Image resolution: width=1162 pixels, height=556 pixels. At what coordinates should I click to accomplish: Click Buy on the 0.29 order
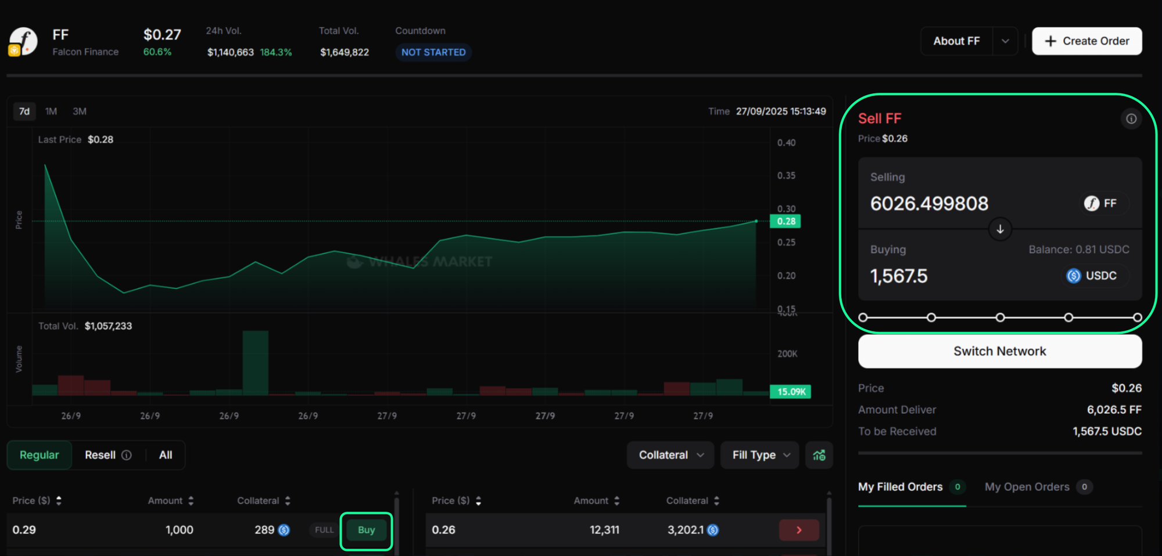tap(366, 530)
